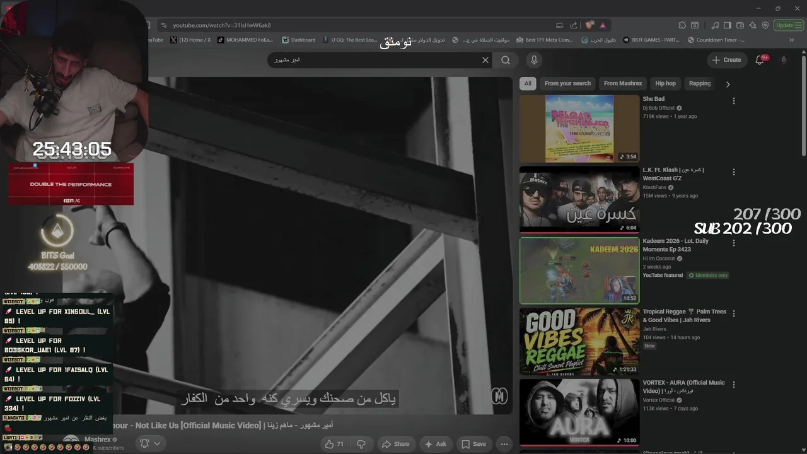Open browser extensions puzzle icon

pos(682,25)
